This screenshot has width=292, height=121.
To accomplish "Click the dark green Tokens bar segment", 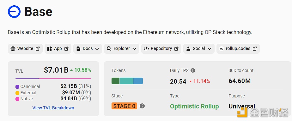I will coord(115,81).
